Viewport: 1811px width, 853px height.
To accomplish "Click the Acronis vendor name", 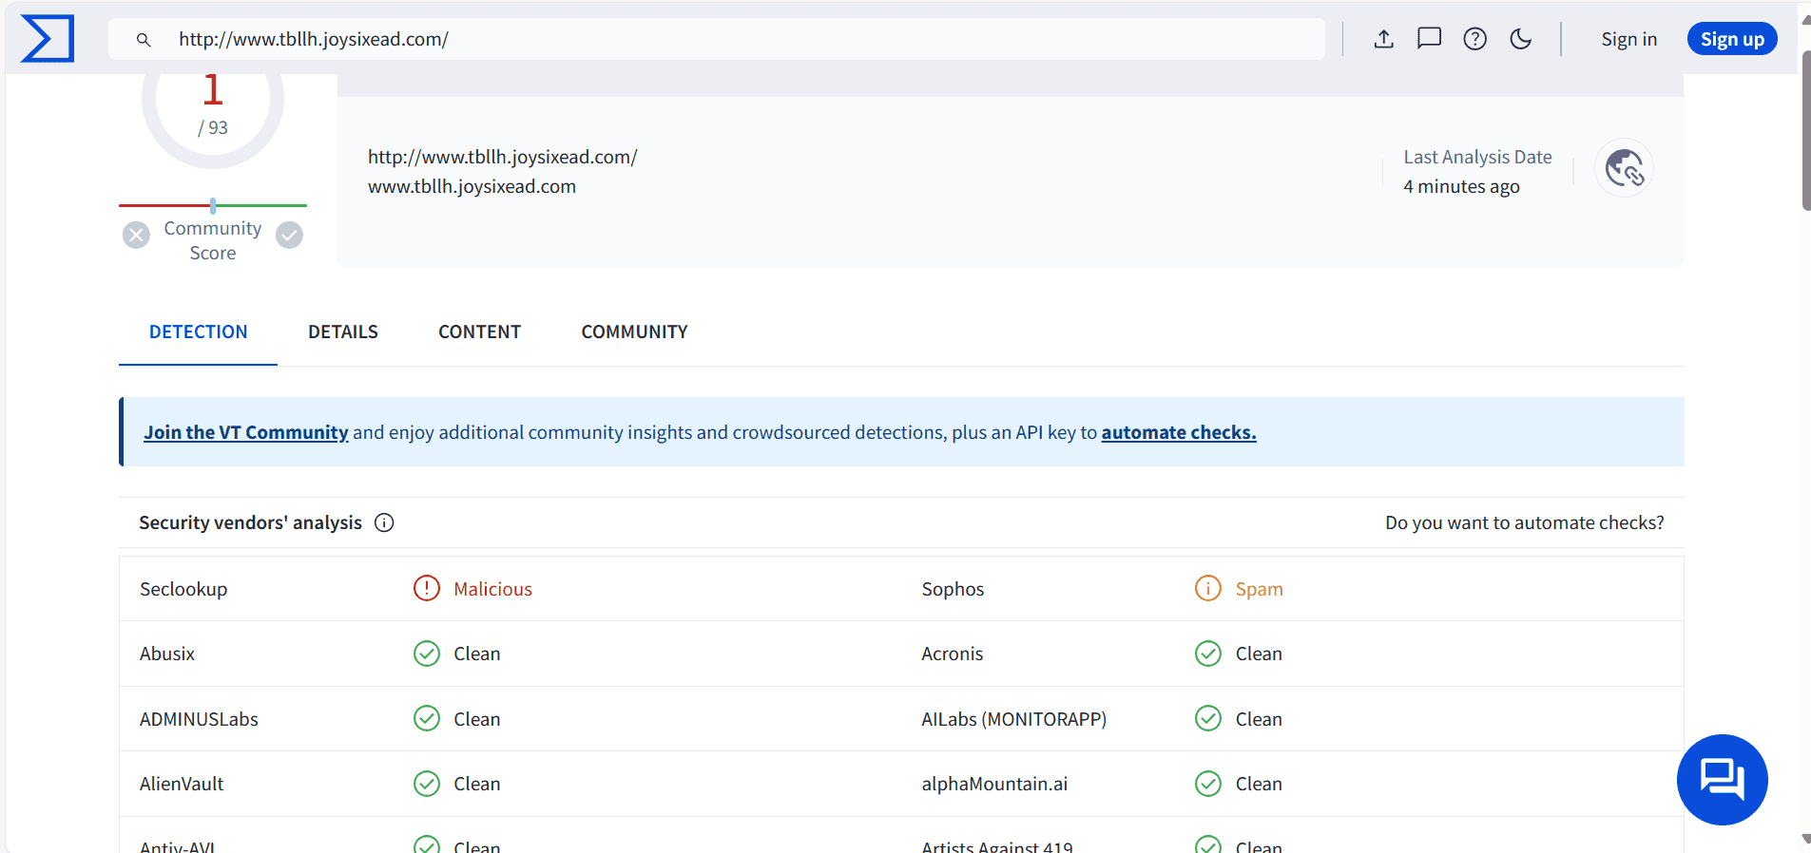I will 952,654.
